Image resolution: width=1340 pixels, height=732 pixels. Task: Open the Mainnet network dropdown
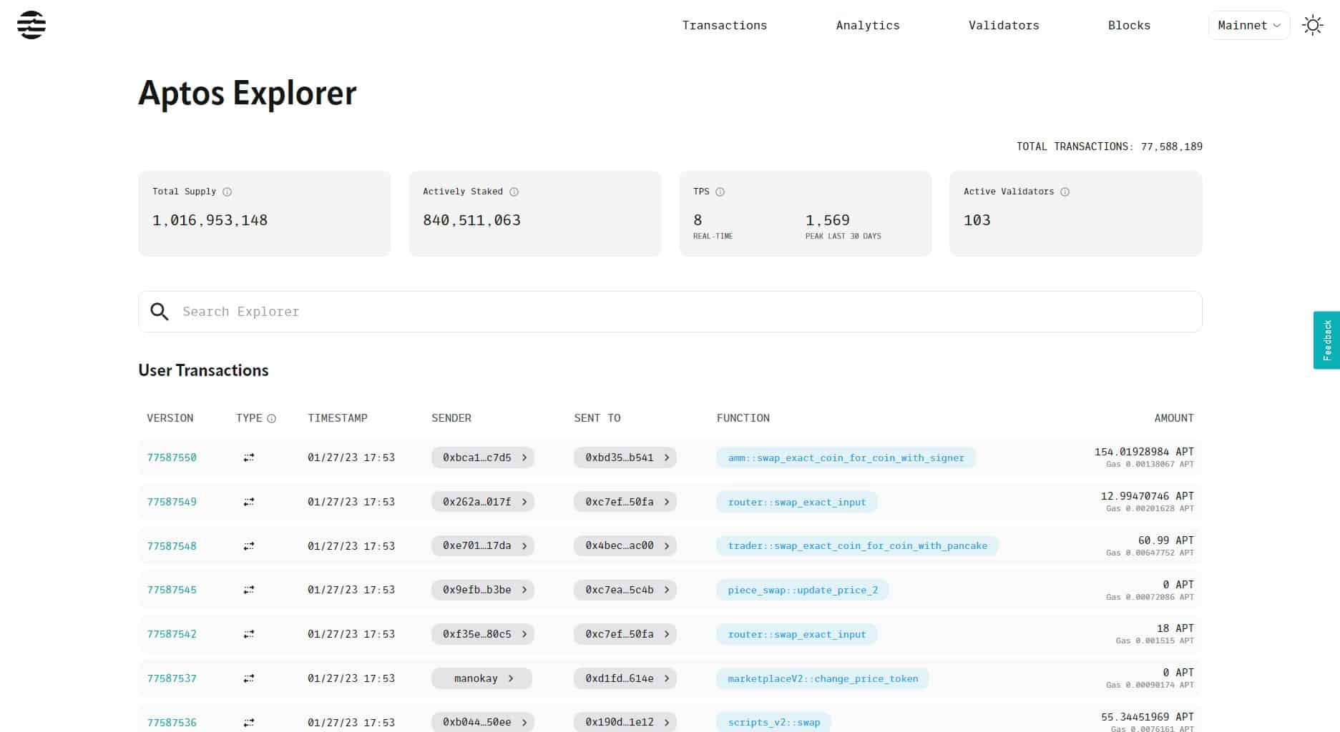coord(1248,25)
